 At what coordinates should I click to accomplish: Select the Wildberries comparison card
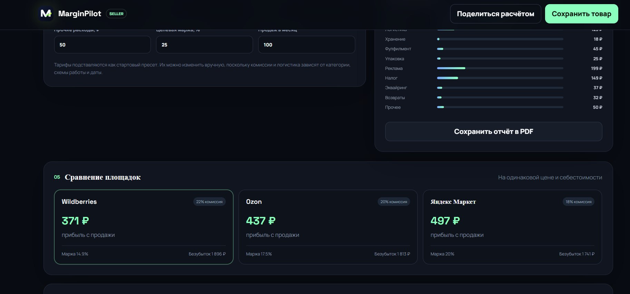[144, 227]
